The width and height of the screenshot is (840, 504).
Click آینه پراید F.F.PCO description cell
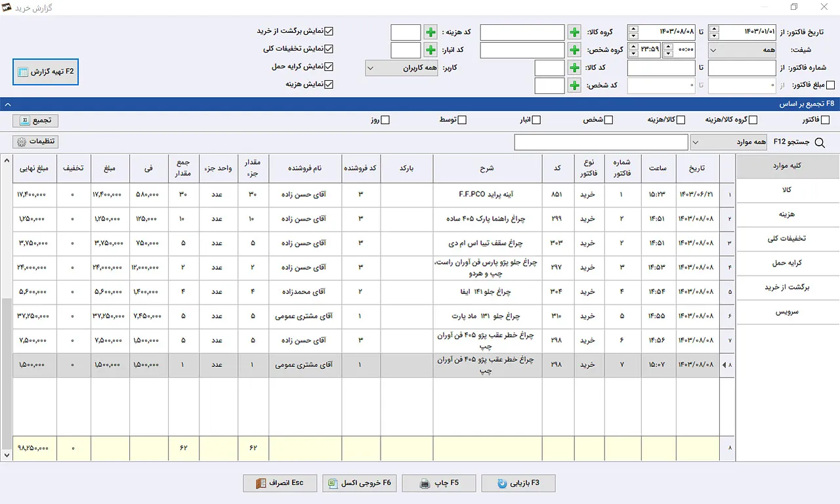(x=488, y=195)
